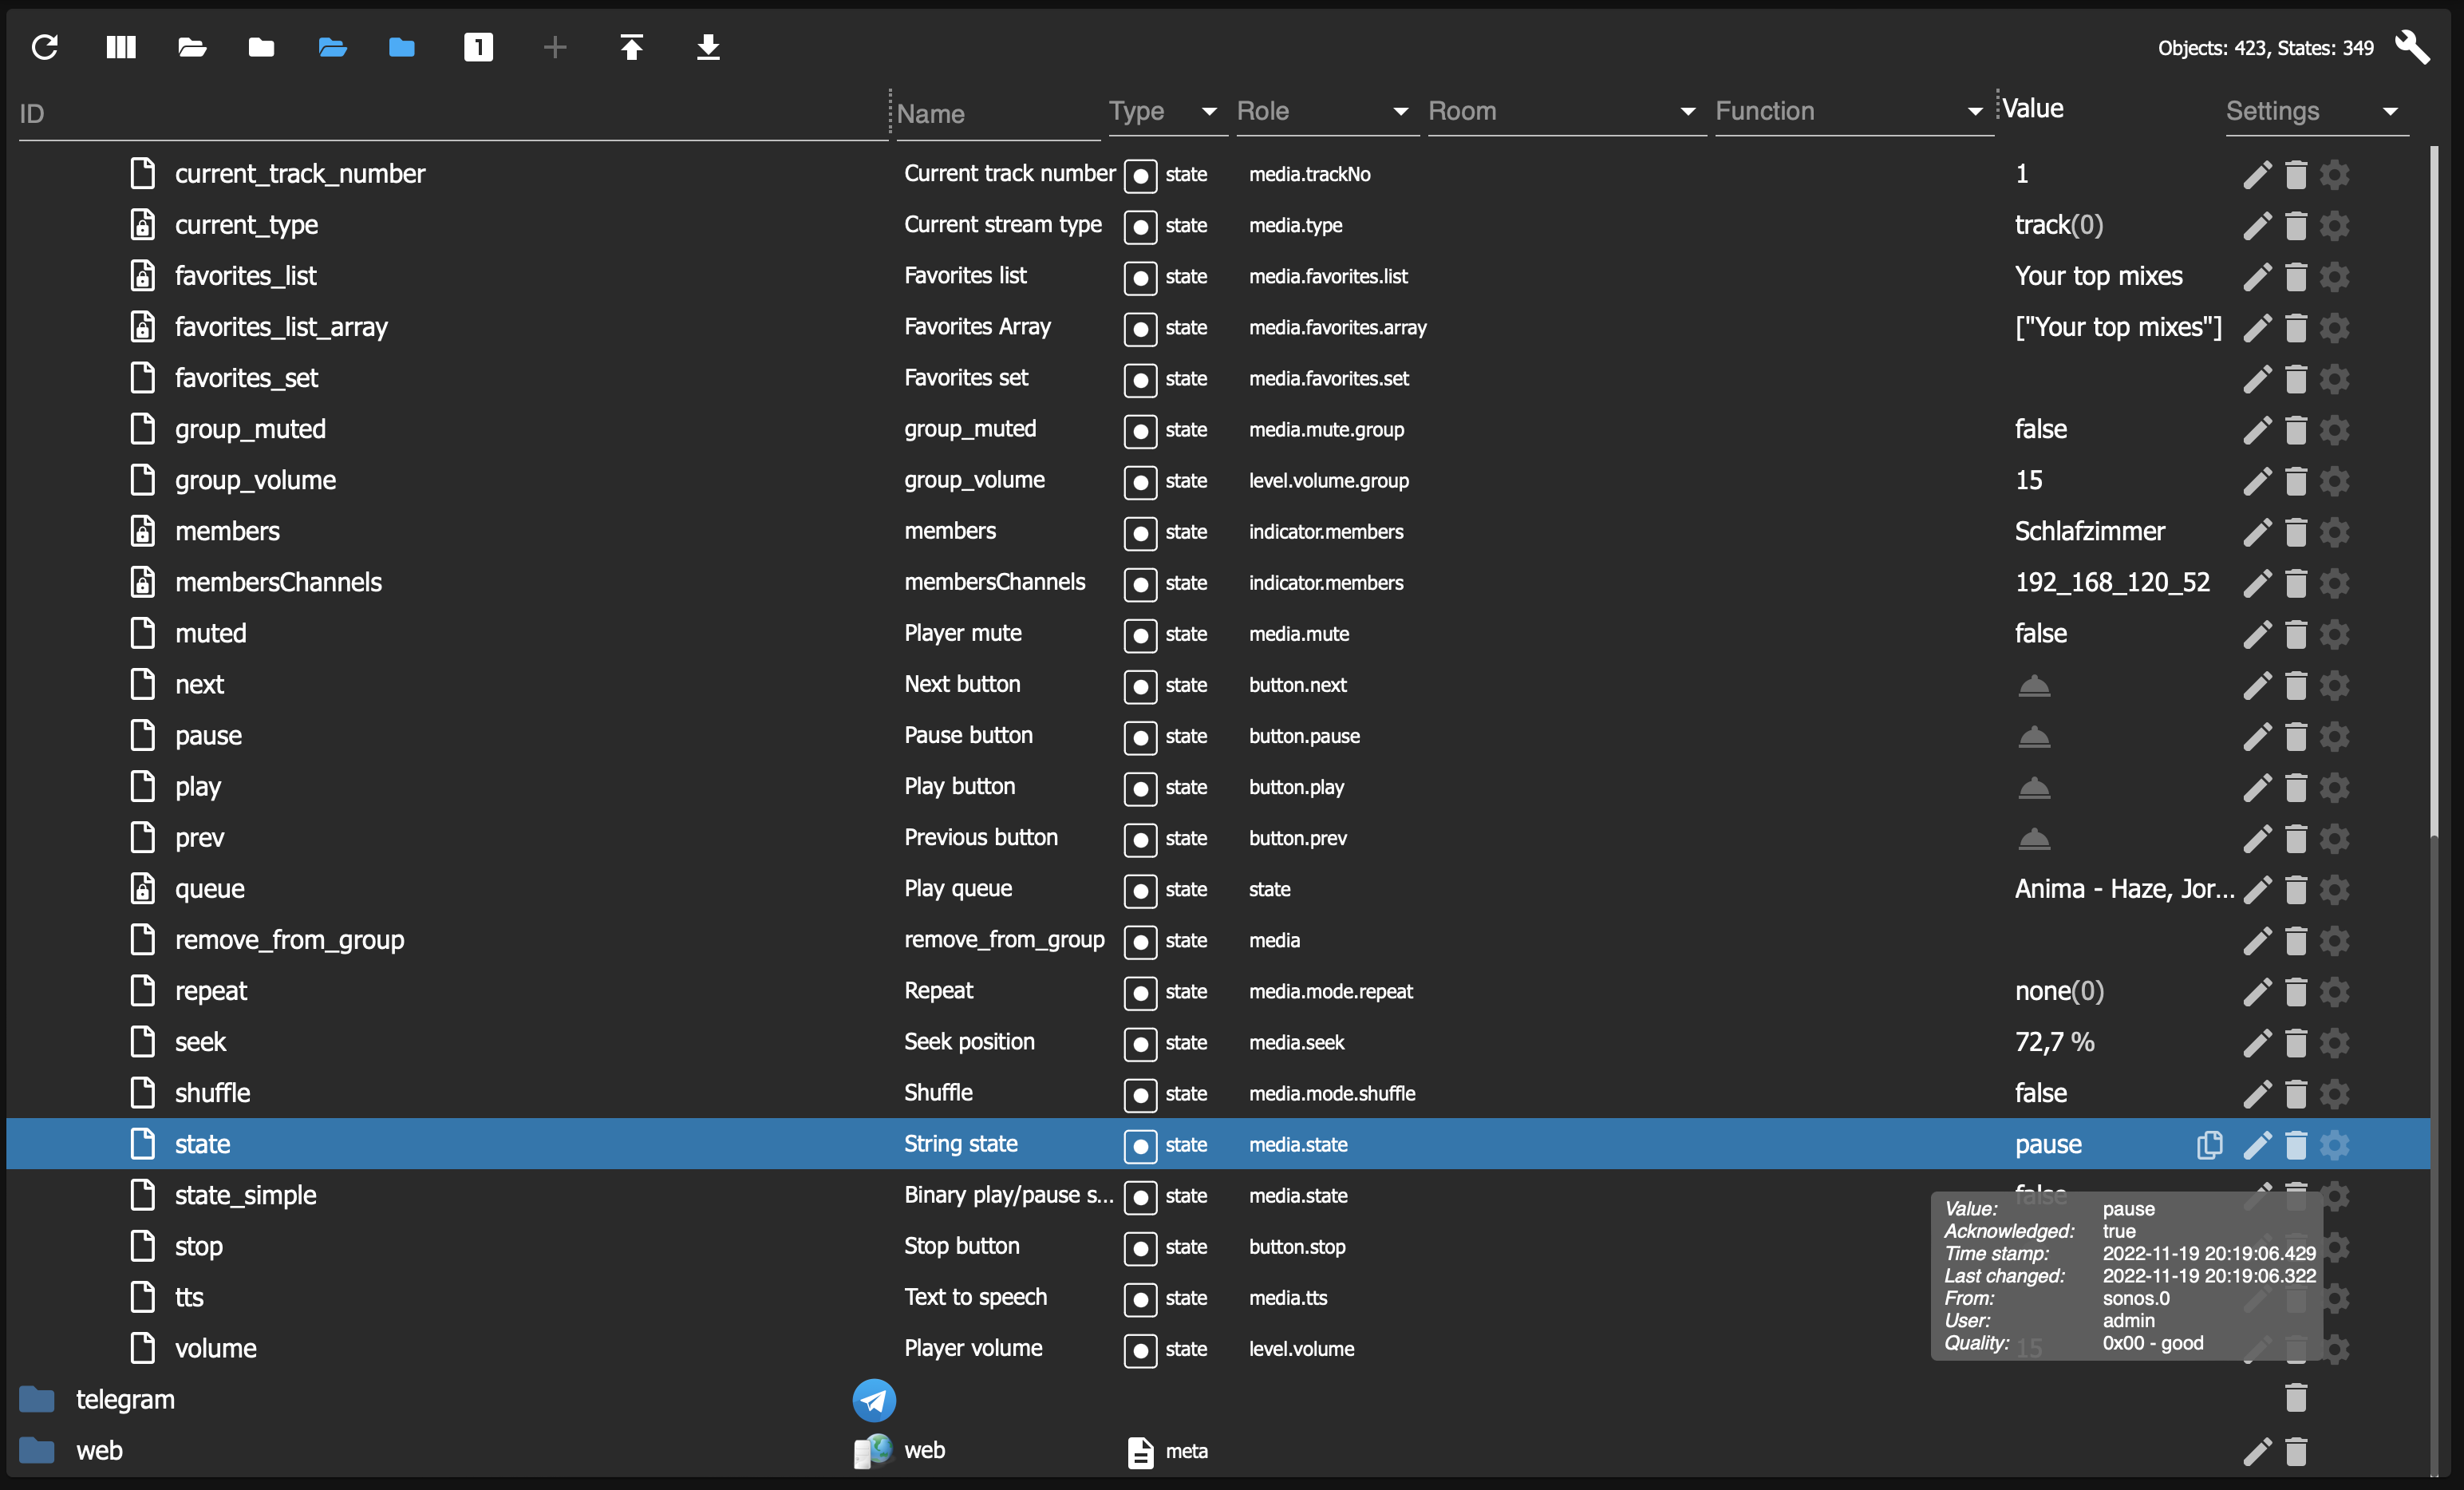Open the column configuration icon
The image size is (2464, 1490).
[121, 47]
